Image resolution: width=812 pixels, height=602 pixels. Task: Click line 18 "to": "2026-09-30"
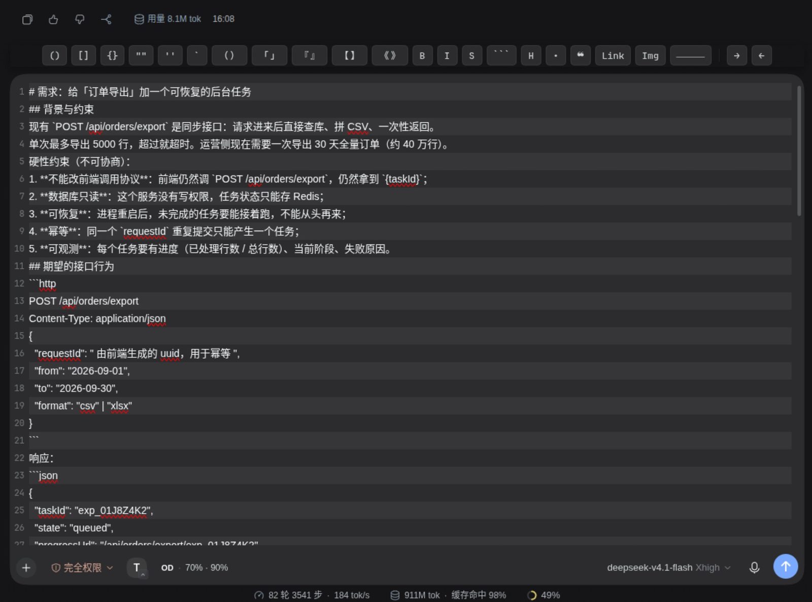coord(76,388)
